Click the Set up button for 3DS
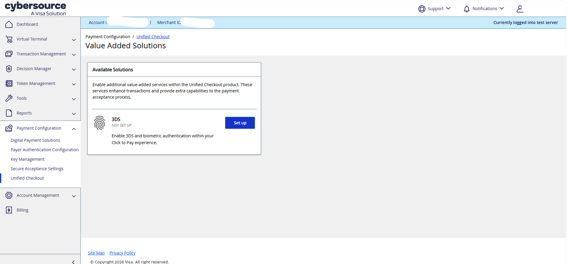The image size is (567, 264). (x=240, y=123)
